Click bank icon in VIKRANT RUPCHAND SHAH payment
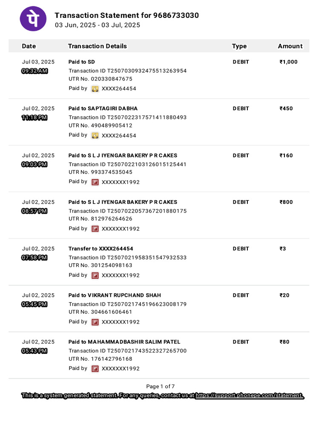 tap(95, 322)
